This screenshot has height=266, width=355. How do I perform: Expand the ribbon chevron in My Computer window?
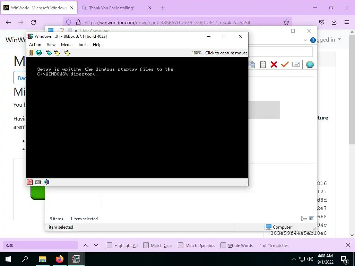305,40
